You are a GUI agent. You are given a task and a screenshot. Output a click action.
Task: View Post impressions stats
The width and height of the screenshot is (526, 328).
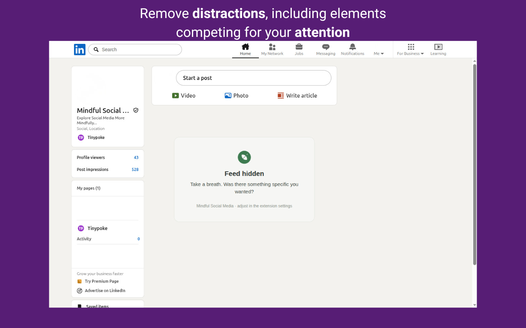(108, 169)
